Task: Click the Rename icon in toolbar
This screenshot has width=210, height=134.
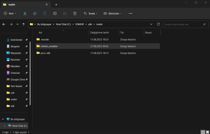Action: (55, 14)
